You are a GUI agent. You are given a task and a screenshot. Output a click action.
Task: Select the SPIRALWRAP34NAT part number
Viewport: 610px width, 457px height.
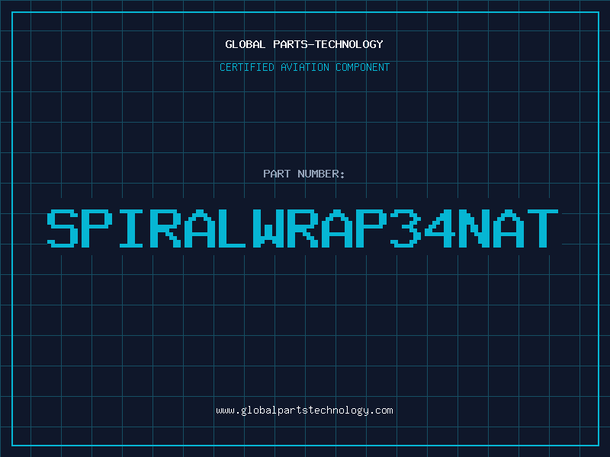(x=303, y=228)
